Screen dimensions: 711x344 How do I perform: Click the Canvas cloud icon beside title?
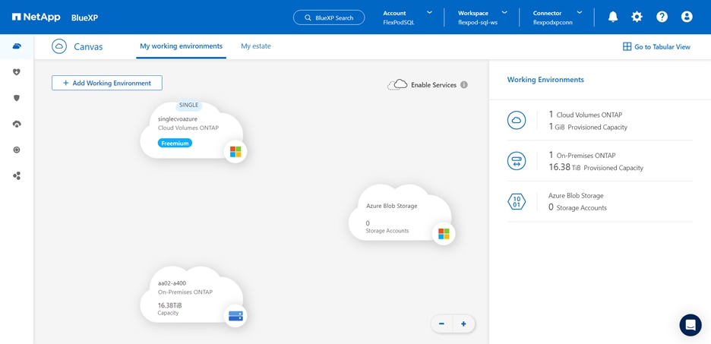(59, 46)
